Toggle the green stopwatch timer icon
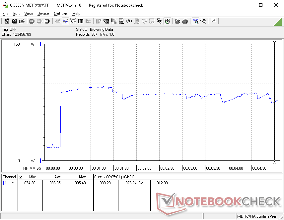The height and width of the screenshot is (220, 284). (167, 21)
